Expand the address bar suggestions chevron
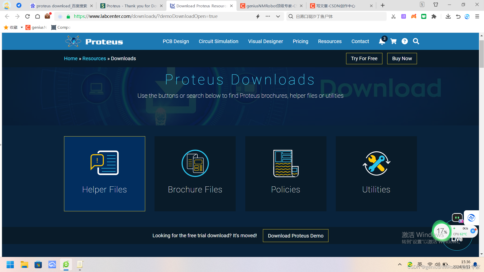 (x=278, y=16)
